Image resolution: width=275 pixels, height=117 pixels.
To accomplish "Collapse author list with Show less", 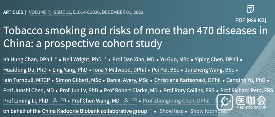I will coord(171,111).
